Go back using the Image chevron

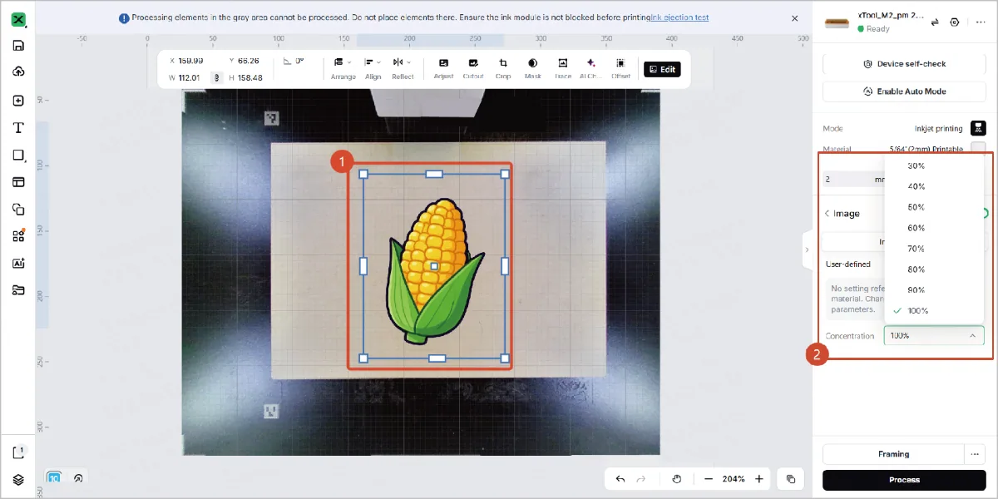click(x=828, y=214)
